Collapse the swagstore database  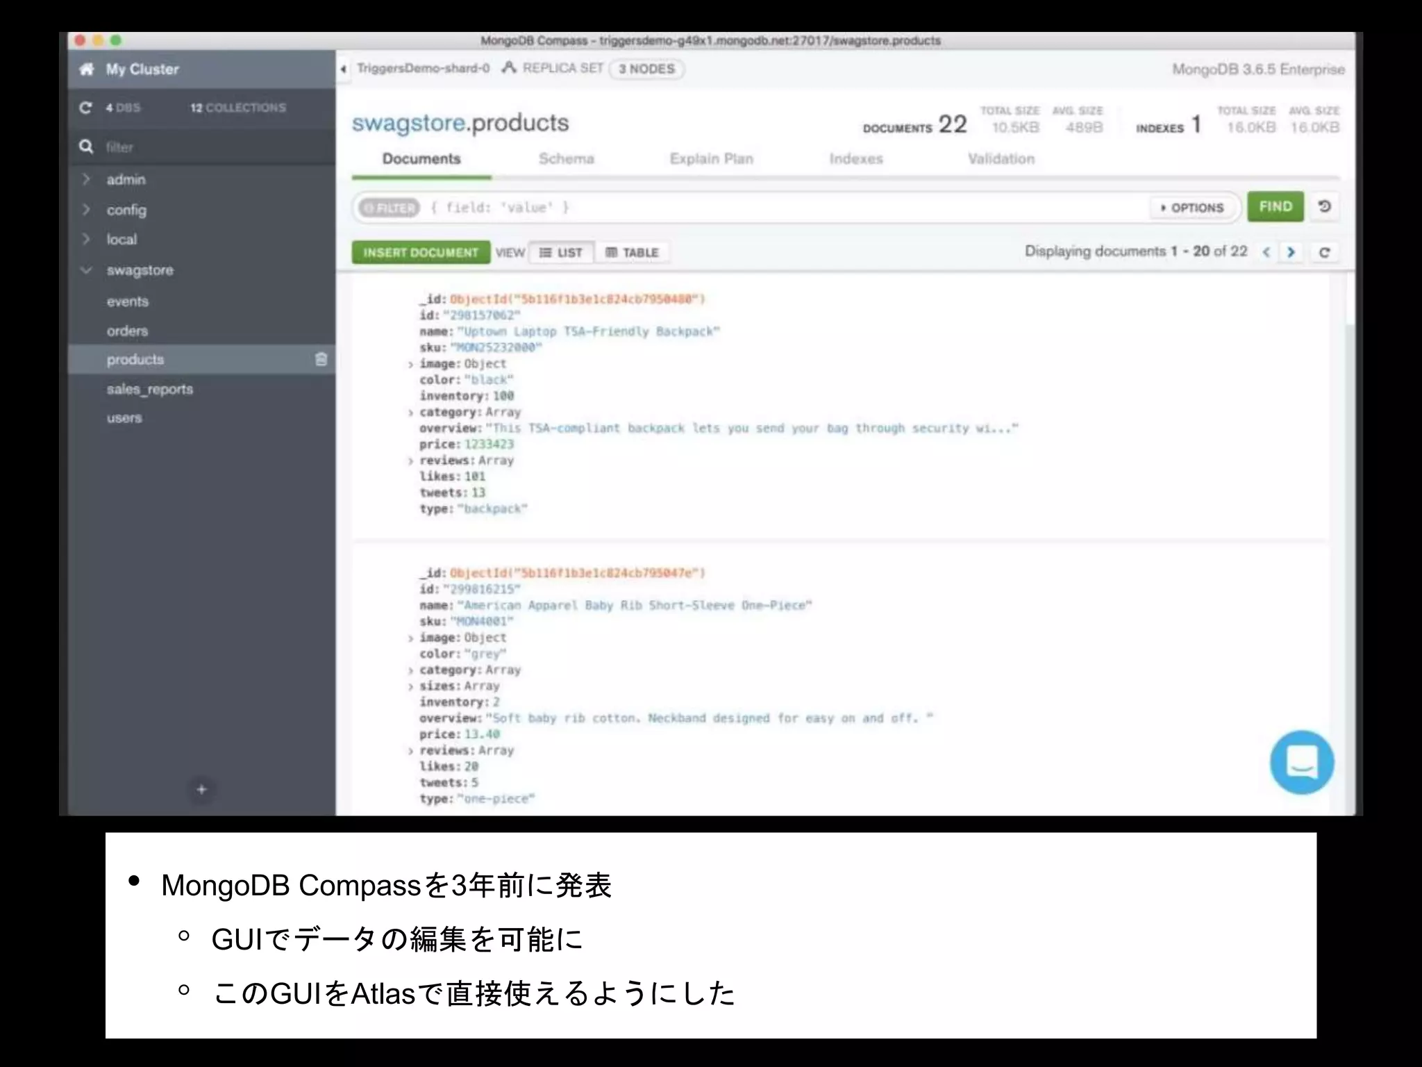point(86,270)
